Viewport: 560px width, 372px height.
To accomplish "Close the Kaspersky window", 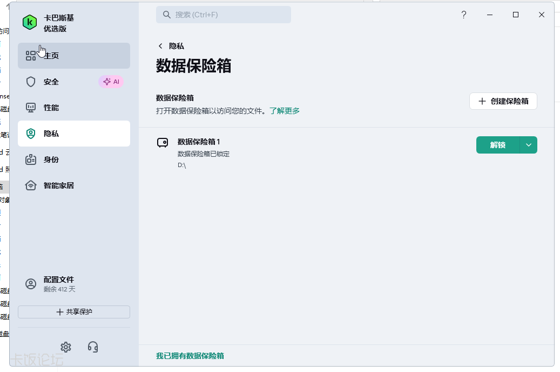I will (542, 15).
